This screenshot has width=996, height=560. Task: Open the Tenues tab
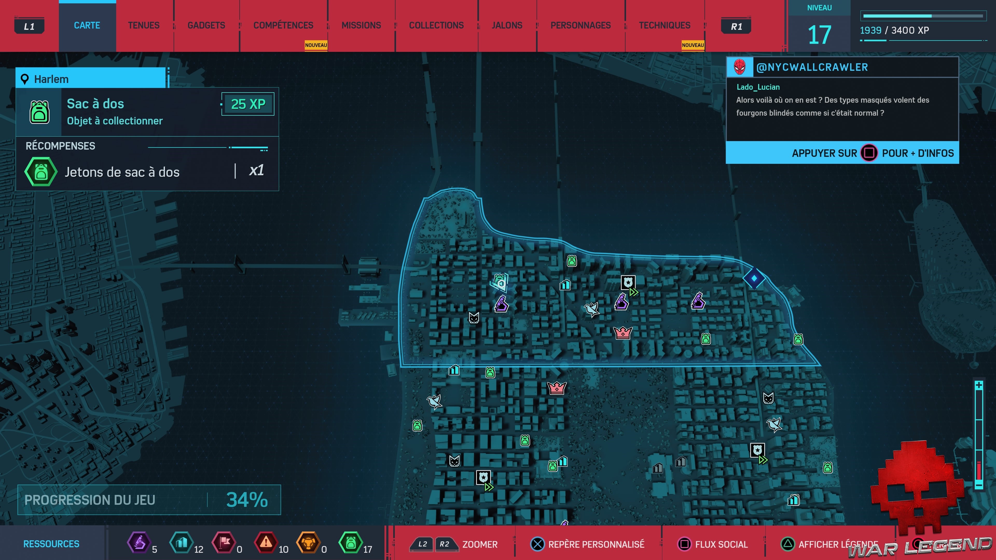click(x=143, y=25)
